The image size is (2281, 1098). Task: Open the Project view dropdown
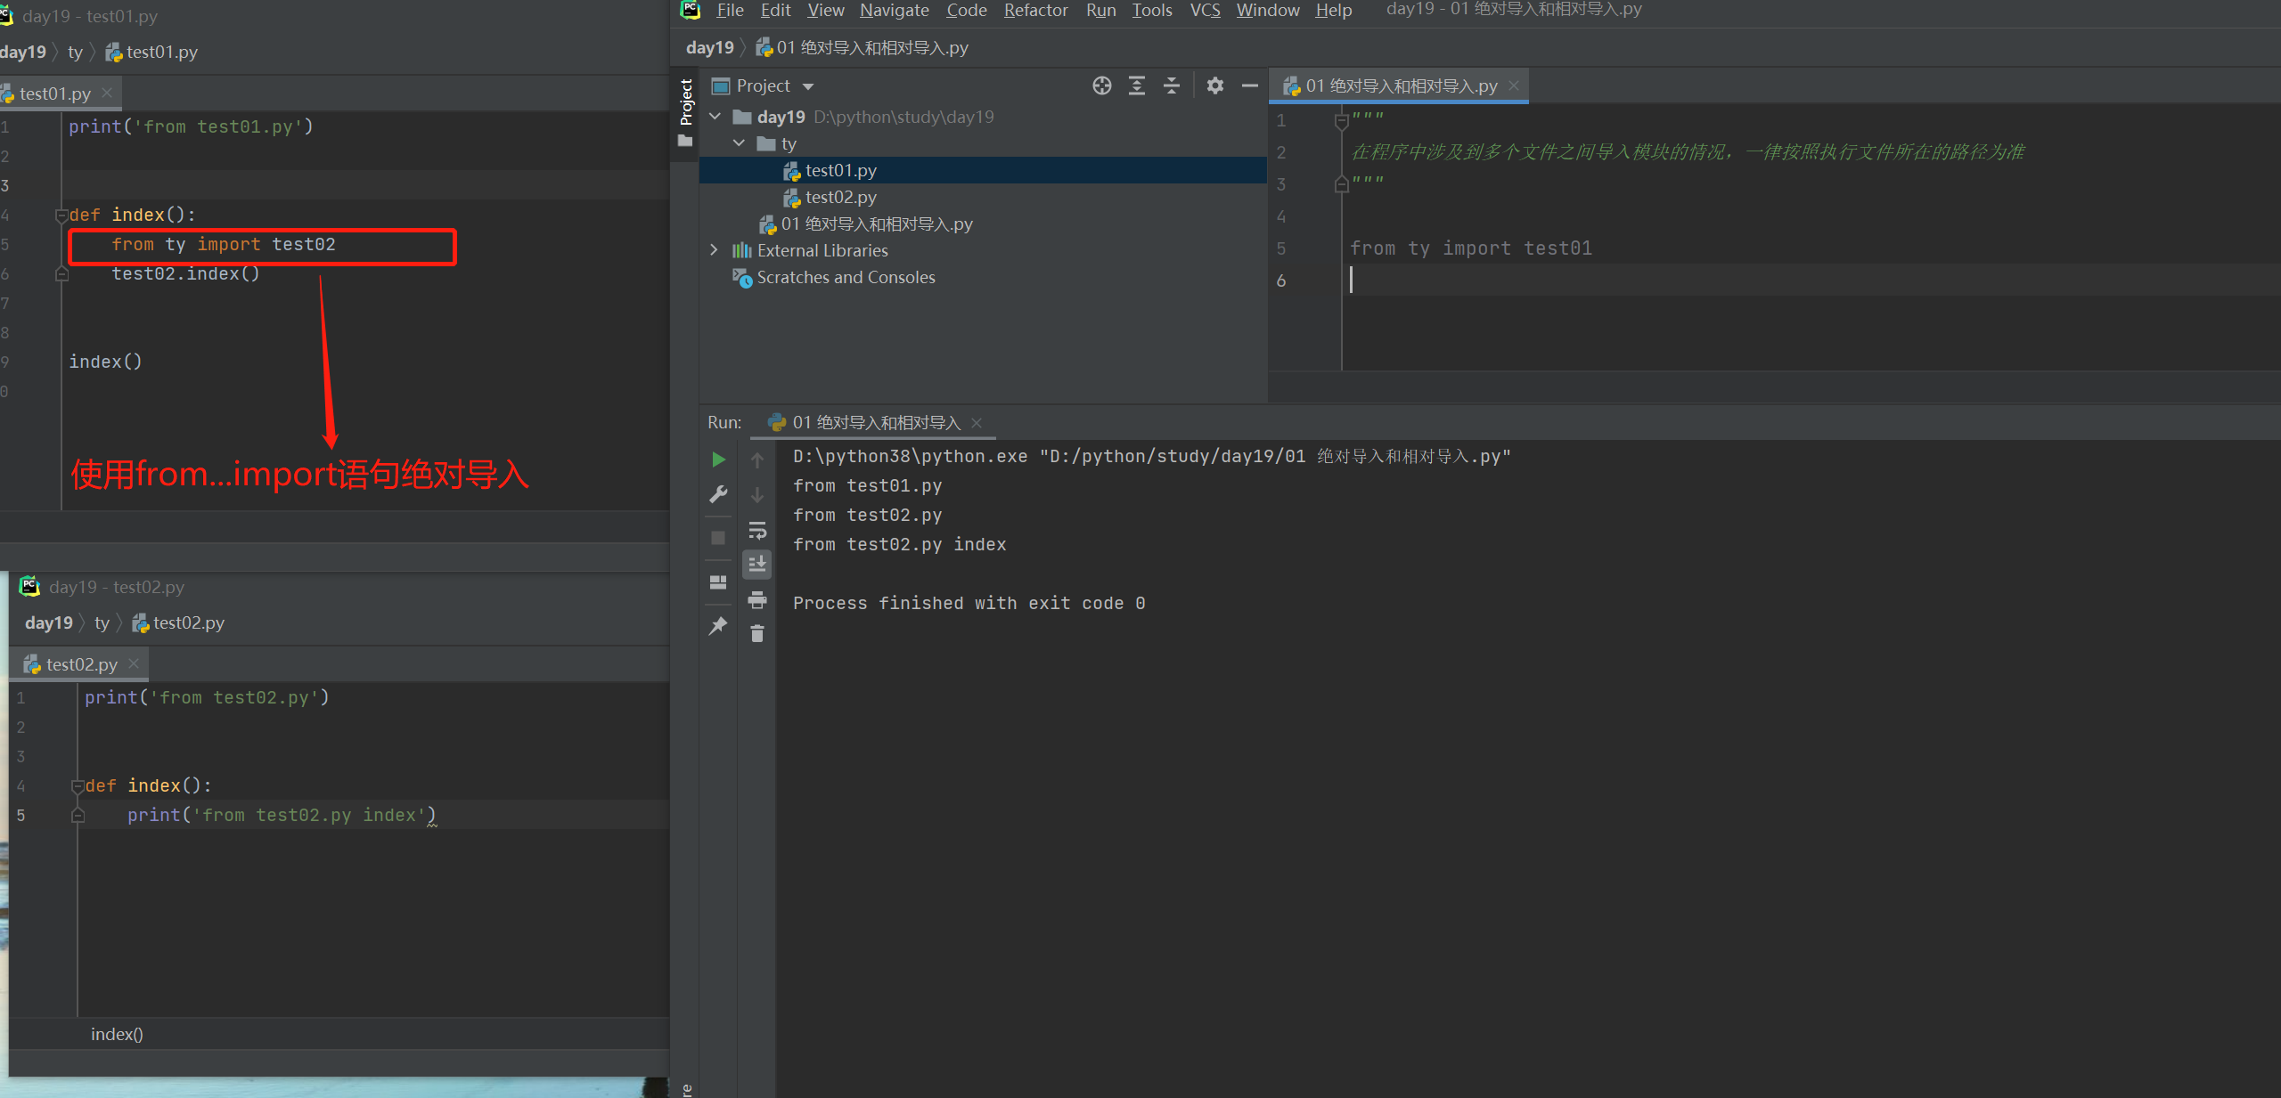[808, 86]
